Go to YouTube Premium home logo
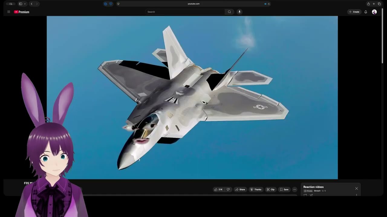 click(x=21, y=12)
